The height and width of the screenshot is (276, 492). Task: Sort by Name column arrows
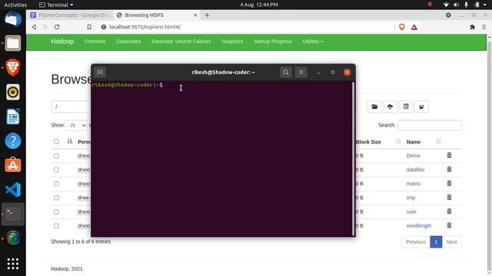(x=438, y=141)
